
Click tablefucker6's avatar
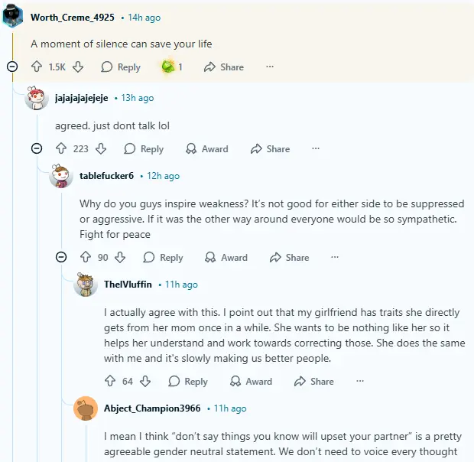click(x=61, y=177)
